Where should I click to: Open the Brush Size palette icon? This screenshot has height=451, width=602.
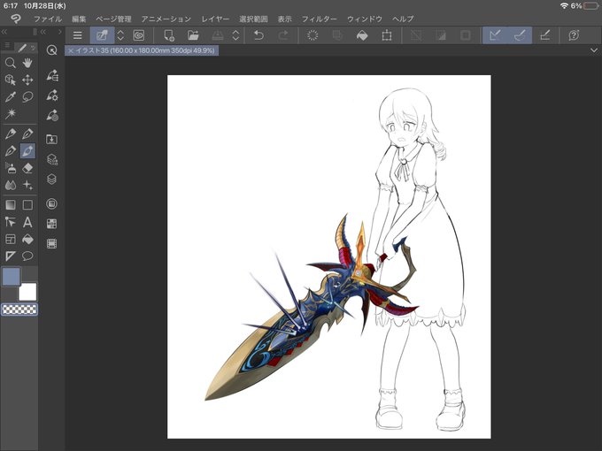[x=52, y=115]
